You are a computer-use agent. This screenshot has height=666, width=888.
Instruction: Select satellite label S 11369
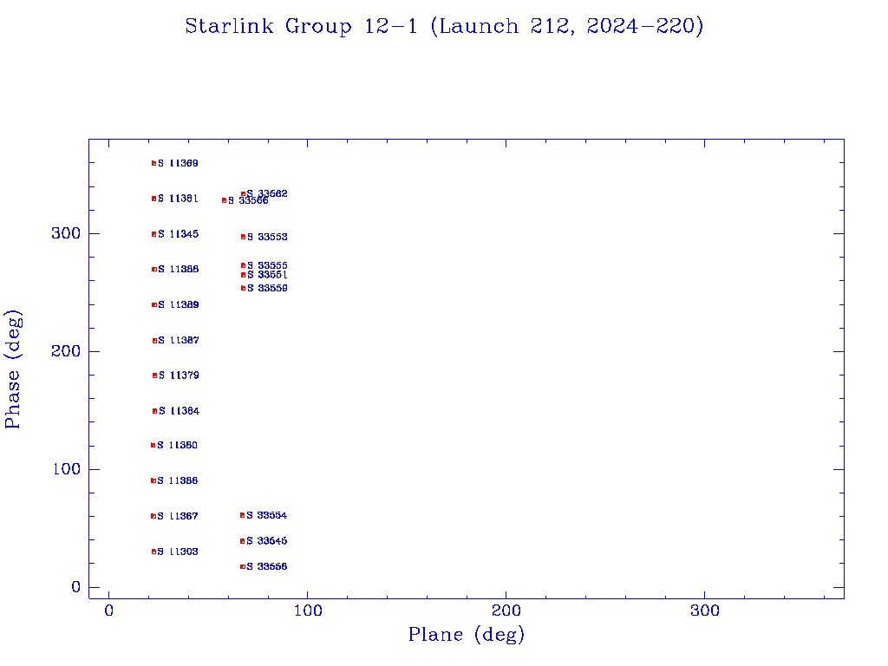coord(179,163)
